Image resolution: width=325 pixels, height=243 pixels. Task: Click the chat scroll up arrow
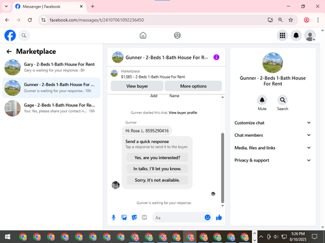pyautogui.click(x=222, y=97)
